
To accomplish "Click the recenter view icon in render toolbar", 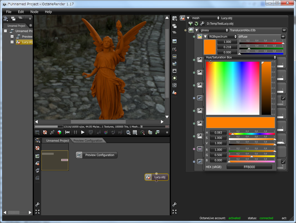I will [x=52, y=133].
